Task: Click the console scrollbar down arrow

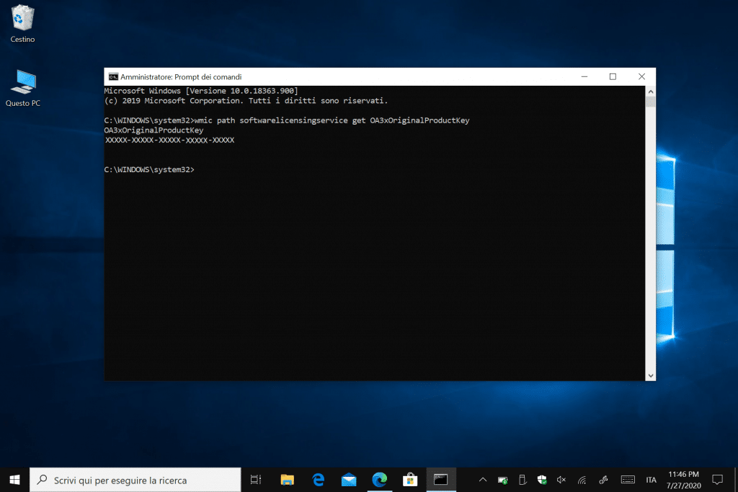Action: click(x=651, y=375)
